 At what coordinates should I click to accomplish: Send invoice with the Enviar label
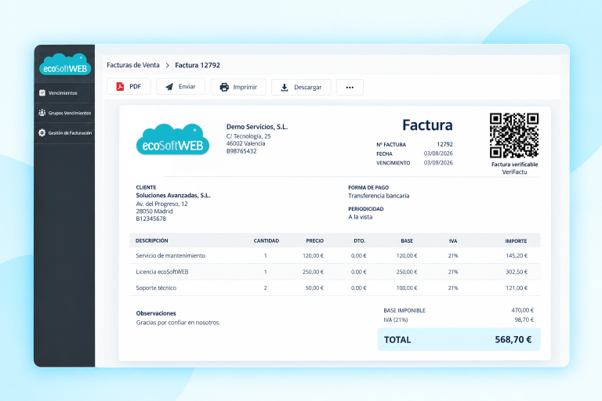[187, 87]
